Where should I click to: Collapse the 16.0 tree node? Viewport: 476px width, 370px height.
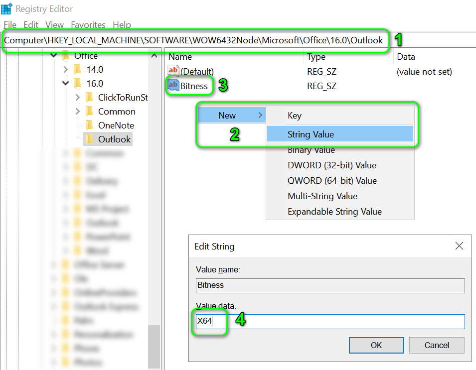tap(66, 83)
